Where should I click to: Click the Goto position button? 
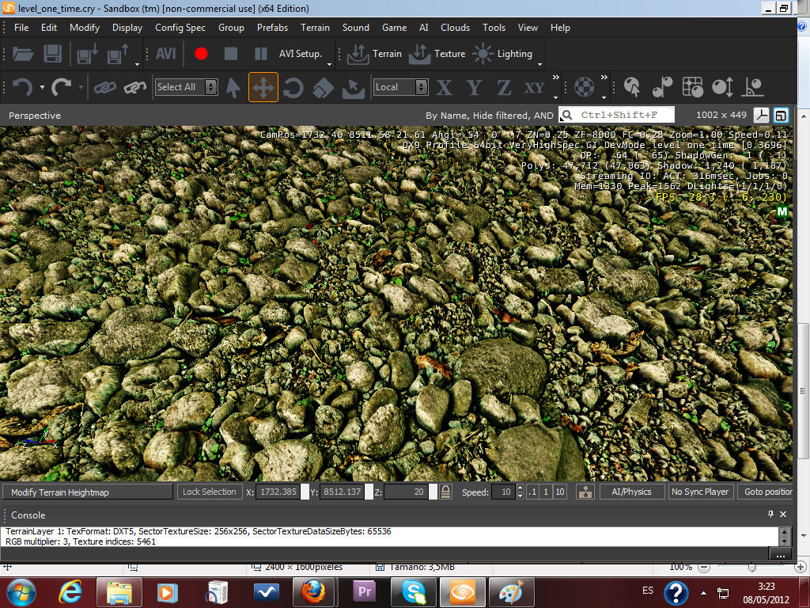pyautogui.click(x=767, y=492)
